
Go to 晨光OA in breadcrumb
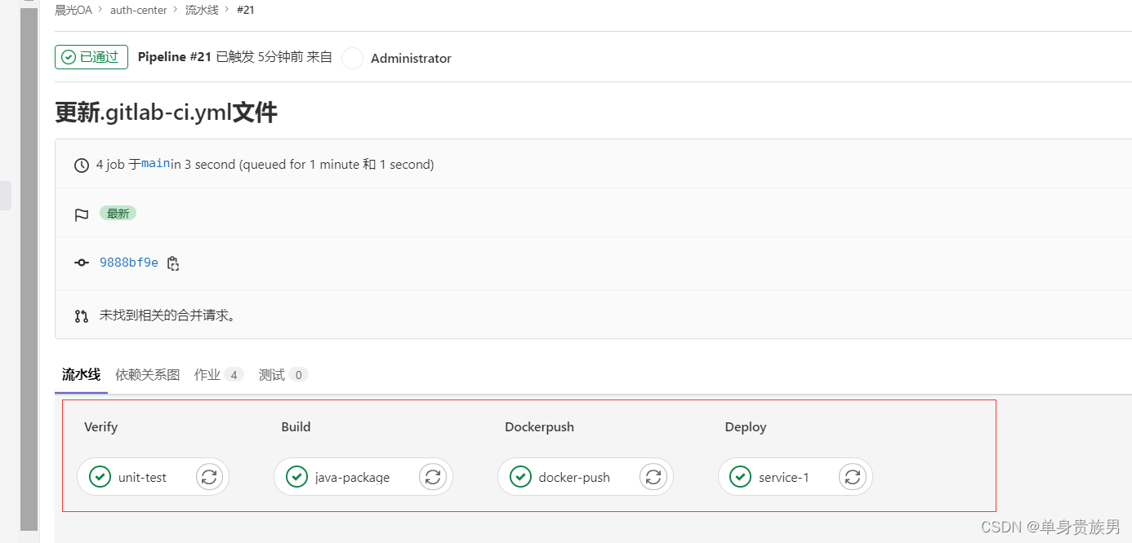click(74, 10)
